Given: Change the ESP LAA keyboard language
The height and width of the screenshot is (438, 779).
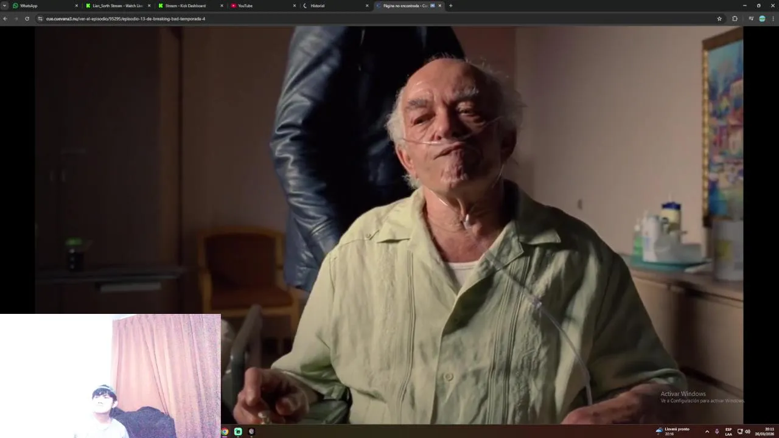Looking at the screenshot, I should (x=728, y=431).
